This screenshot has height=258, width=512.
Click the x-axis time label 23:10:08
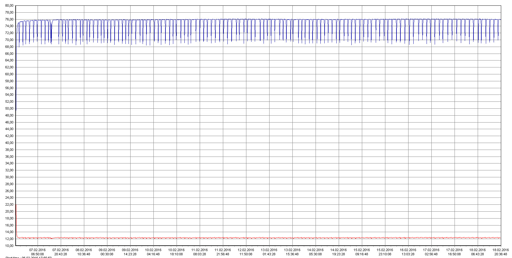(385, 254)
